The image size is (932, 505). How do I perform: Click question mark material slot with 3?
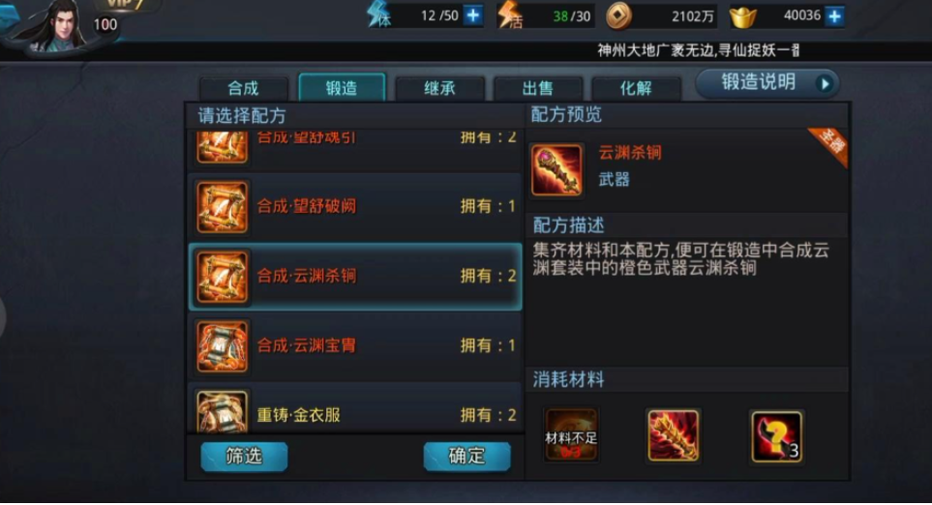pos(776,435)
